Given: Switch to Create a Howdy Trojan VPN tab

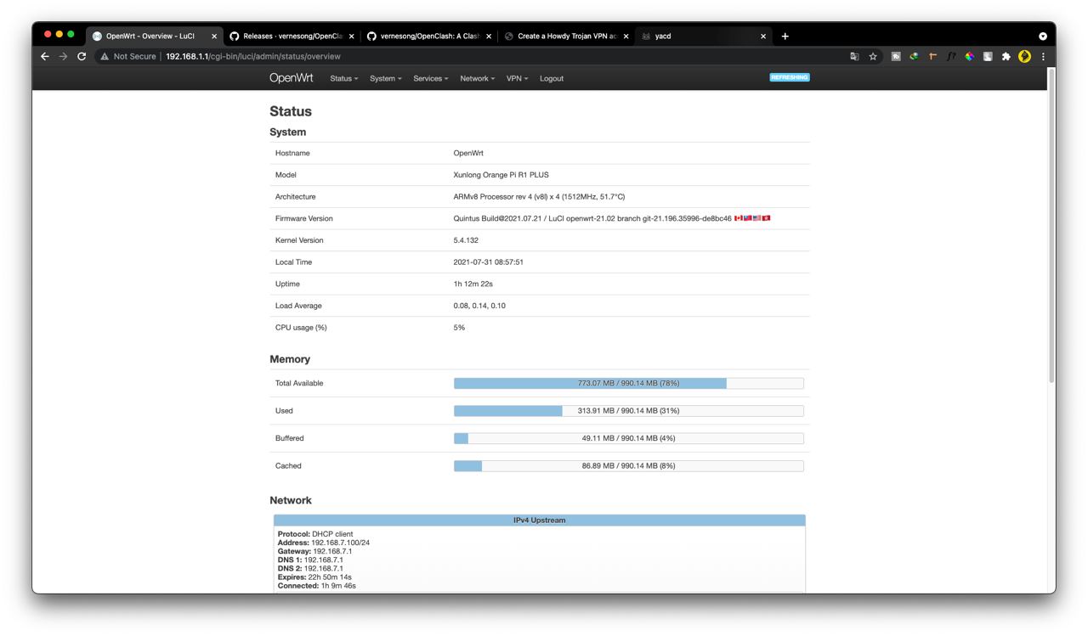Looking at the screenshot, I should click(566, 37).
